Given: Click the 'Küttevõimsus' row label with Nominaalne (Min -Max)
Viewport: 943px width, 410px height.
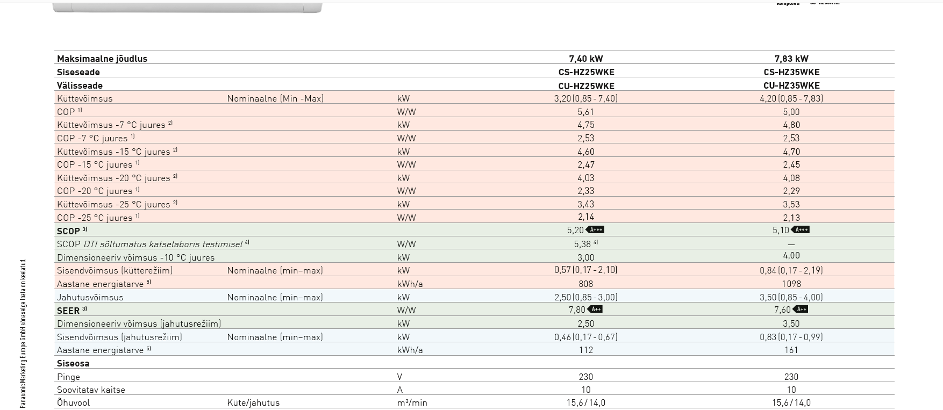Looking at the screenshot, I should [x=85, y=98].
